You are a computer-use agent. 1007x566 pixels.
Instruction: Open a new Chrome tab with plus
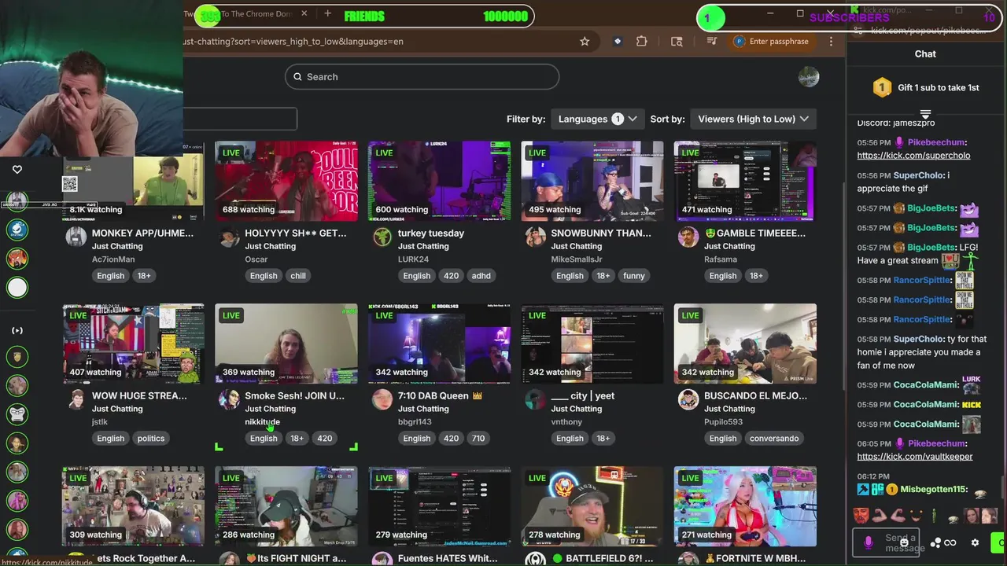327,14
